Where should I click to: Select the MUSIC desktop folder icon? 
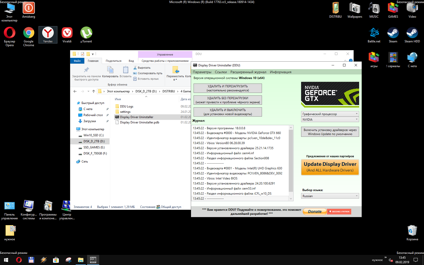point(374,10)
